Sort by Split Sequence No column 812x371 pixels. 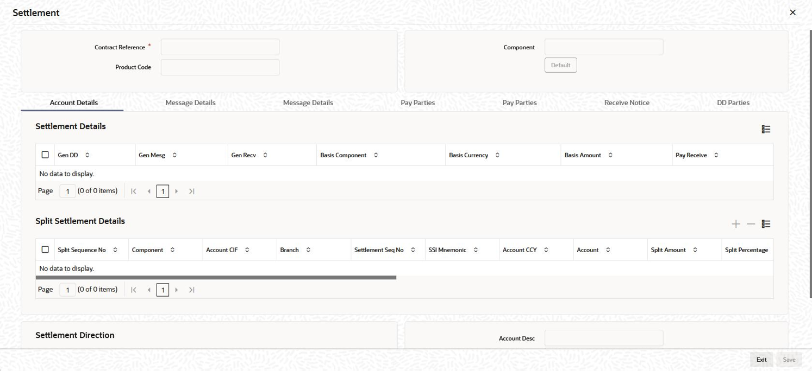[115, 250]
